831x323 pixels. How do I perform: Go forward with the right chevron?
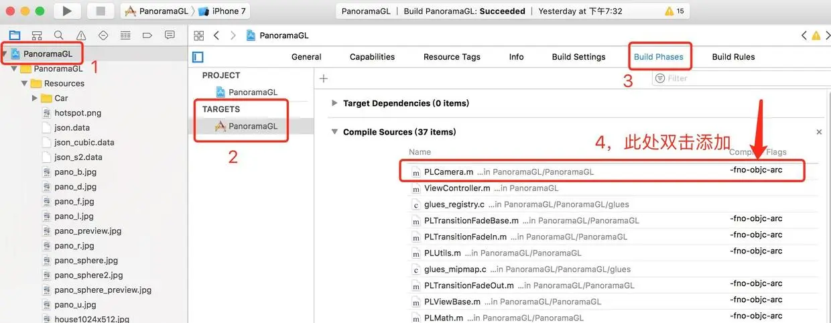pos(233,36)
